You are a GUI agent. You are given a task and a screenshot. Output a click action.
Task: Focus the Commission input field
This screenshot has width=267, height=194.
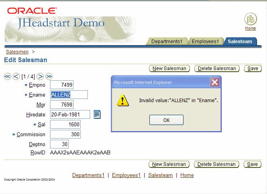coord(65,134)
